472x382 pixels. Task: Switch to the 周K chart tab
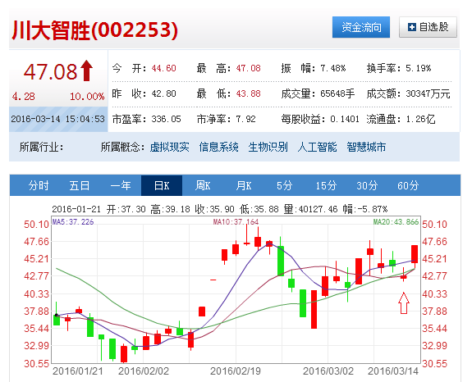203,185
